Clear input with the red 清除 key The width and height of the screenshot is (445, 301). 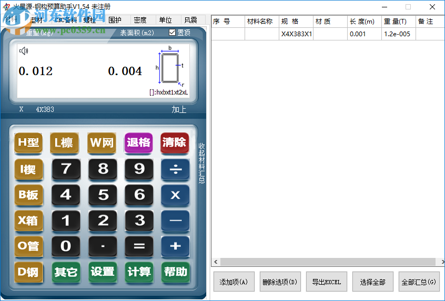[x=175, y=142]
